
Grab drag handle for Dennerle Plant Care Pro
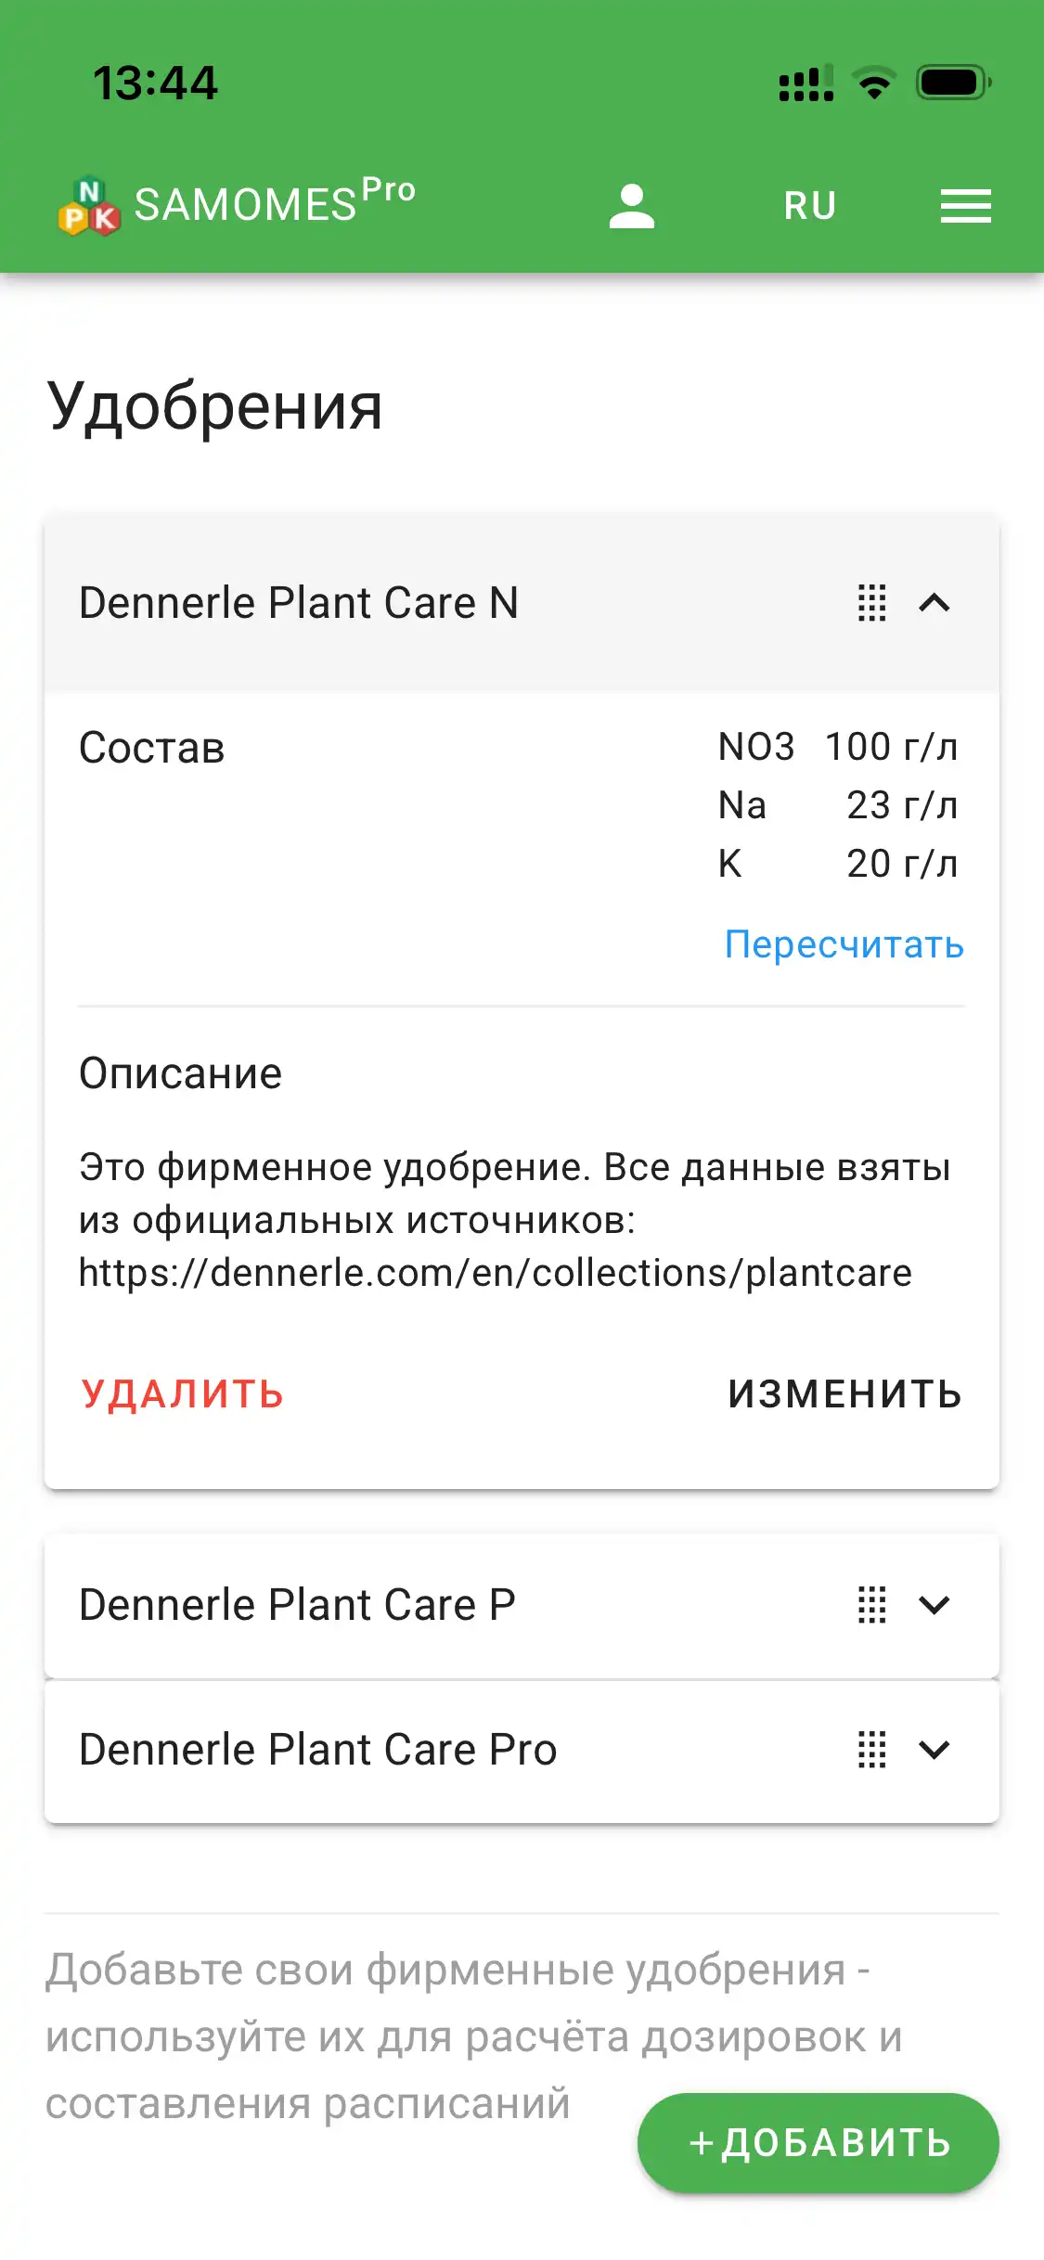(x=871, y=1750)
